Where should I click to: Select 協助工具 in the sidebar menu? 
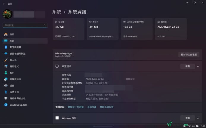(14, 92)
